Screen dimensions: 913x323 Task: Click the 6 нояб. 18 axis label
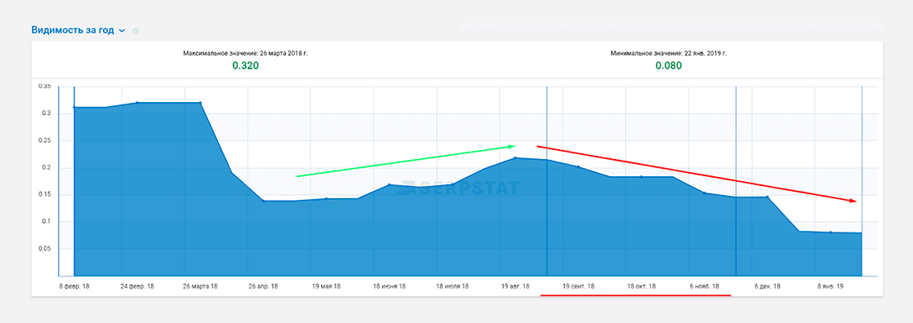705,286
